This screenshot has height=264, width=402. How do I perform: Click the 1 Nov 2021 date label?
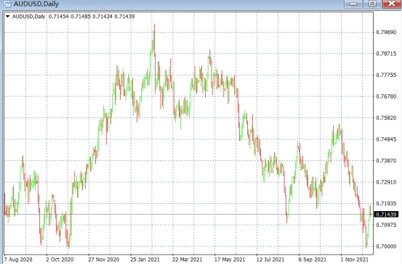point(354,260)
